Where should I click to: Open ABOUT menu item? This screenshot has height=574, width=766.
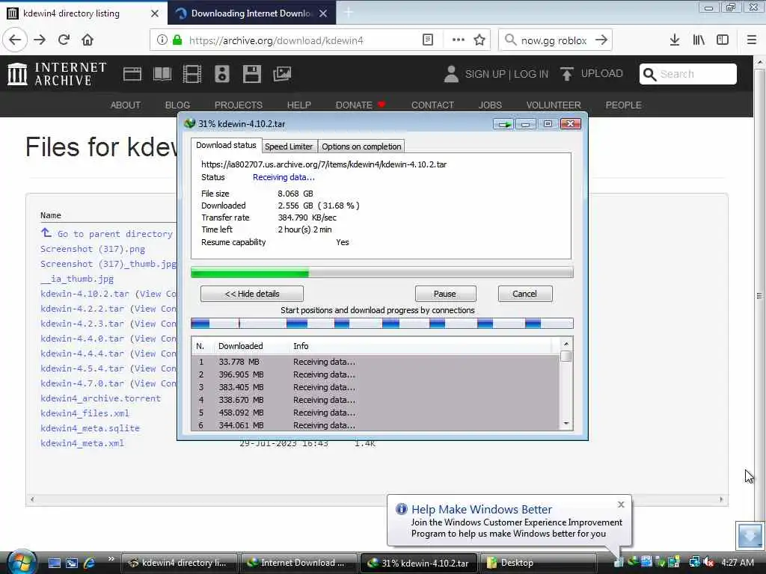[126, 105]
